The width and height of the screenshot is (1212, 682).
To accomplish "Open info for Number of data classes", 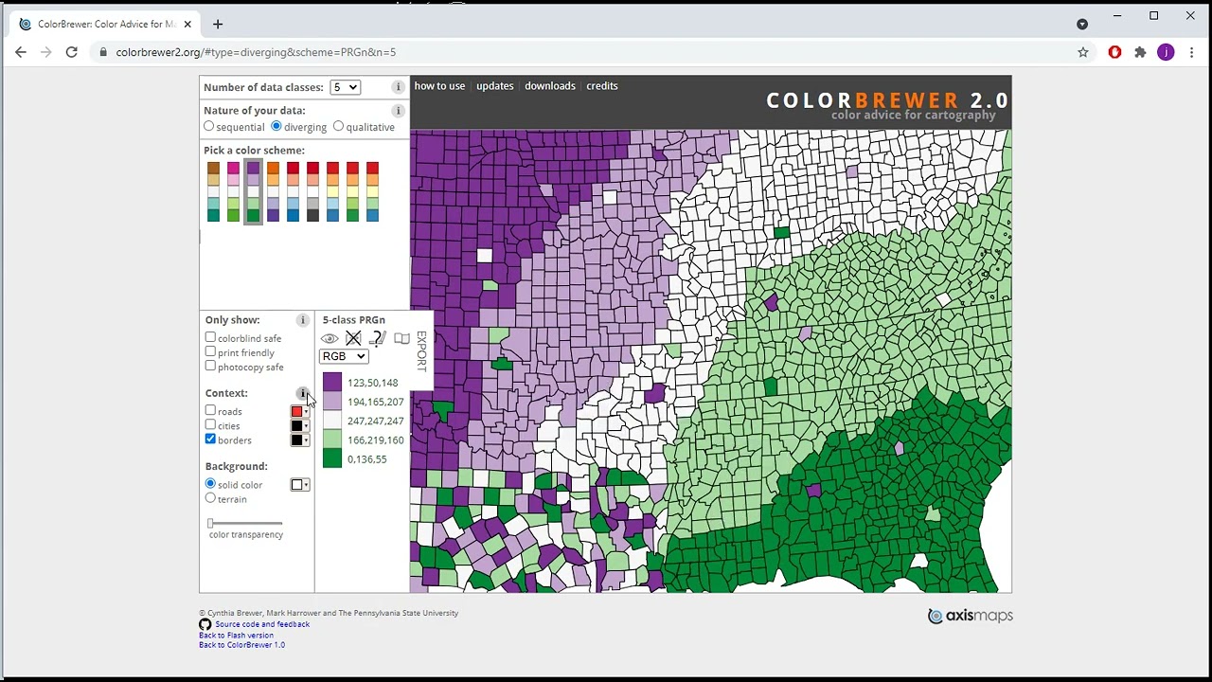I will (x=398, y=87).
